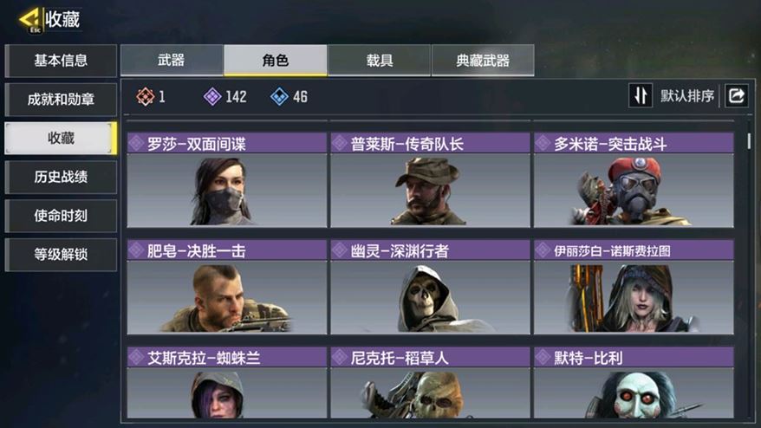Click the yellow back arrow icon

tap(30, 21)
